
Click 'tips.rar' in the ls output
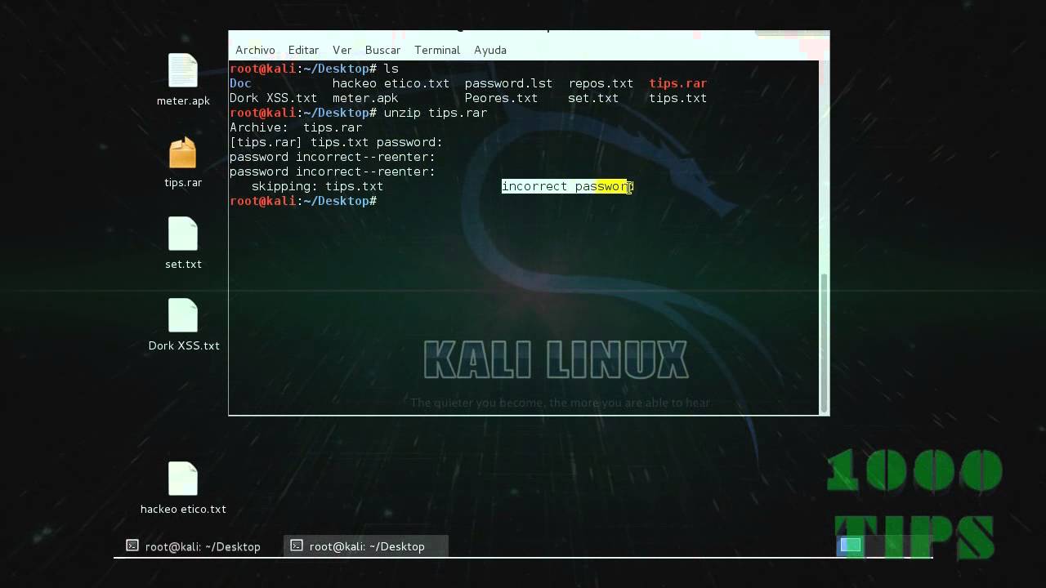click(x=677, y=83)
